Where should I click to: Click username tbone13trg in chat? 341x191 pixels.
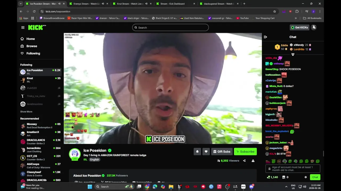click(272, 69)
